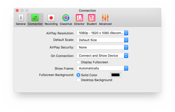Image resolution: width=175 pixels, height=112 pixels.
Task: Pick the black fullscreen background color swatch
Action: click(x=115, y=75)
